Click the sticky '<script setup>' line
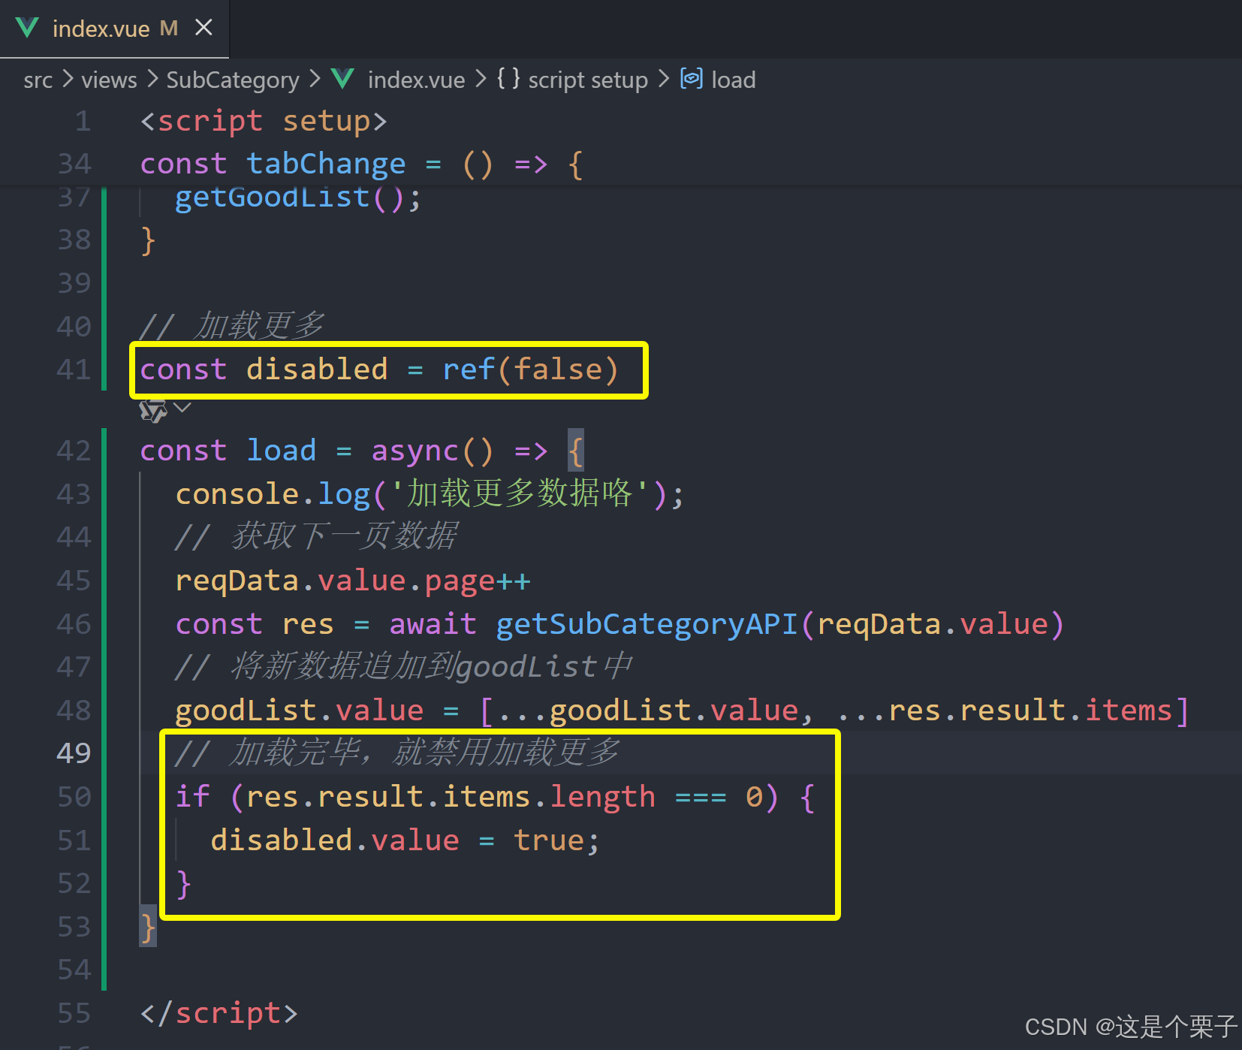This screenshot has width=1242, height=1050. 264,121
